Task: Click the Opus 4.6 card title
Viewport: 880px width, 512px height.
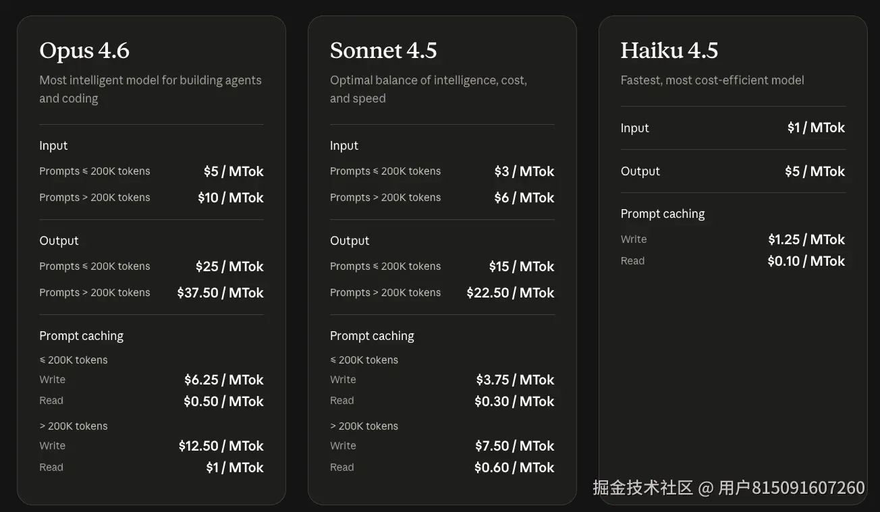Action: (84, 51)
